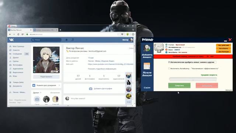Click the обновления link in Друзья block
This screenshot has width=236, height=133.
tap(55, 93)
